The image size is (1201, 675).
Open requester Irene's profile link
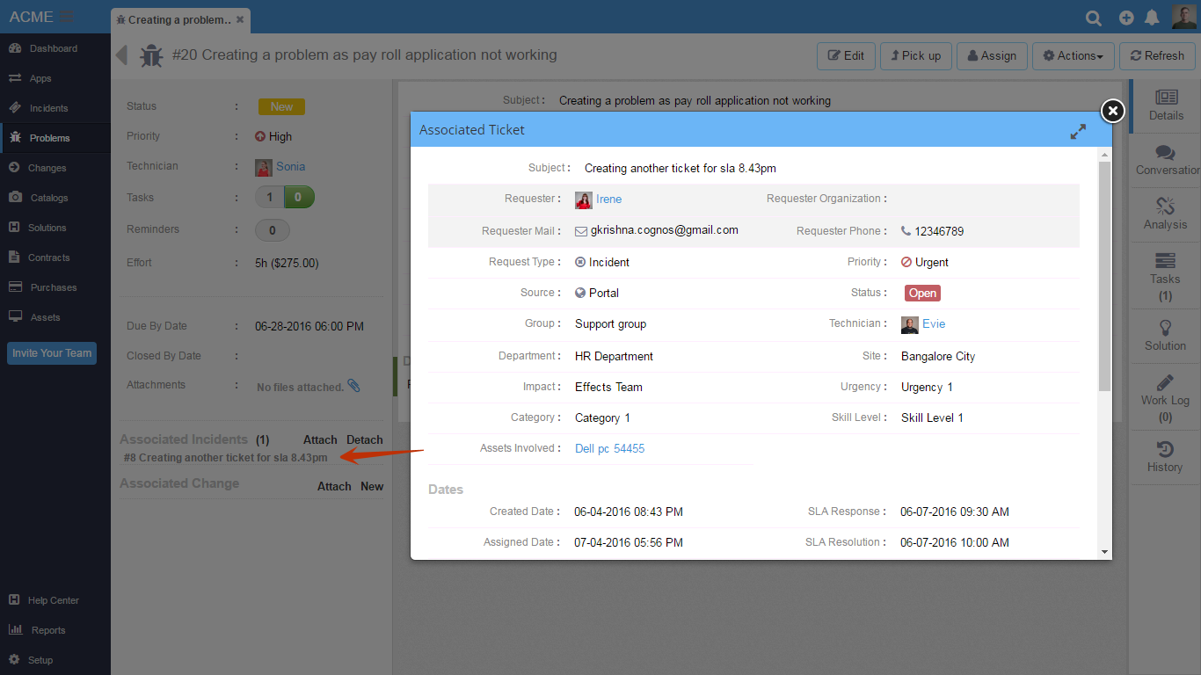click(608, 200)
